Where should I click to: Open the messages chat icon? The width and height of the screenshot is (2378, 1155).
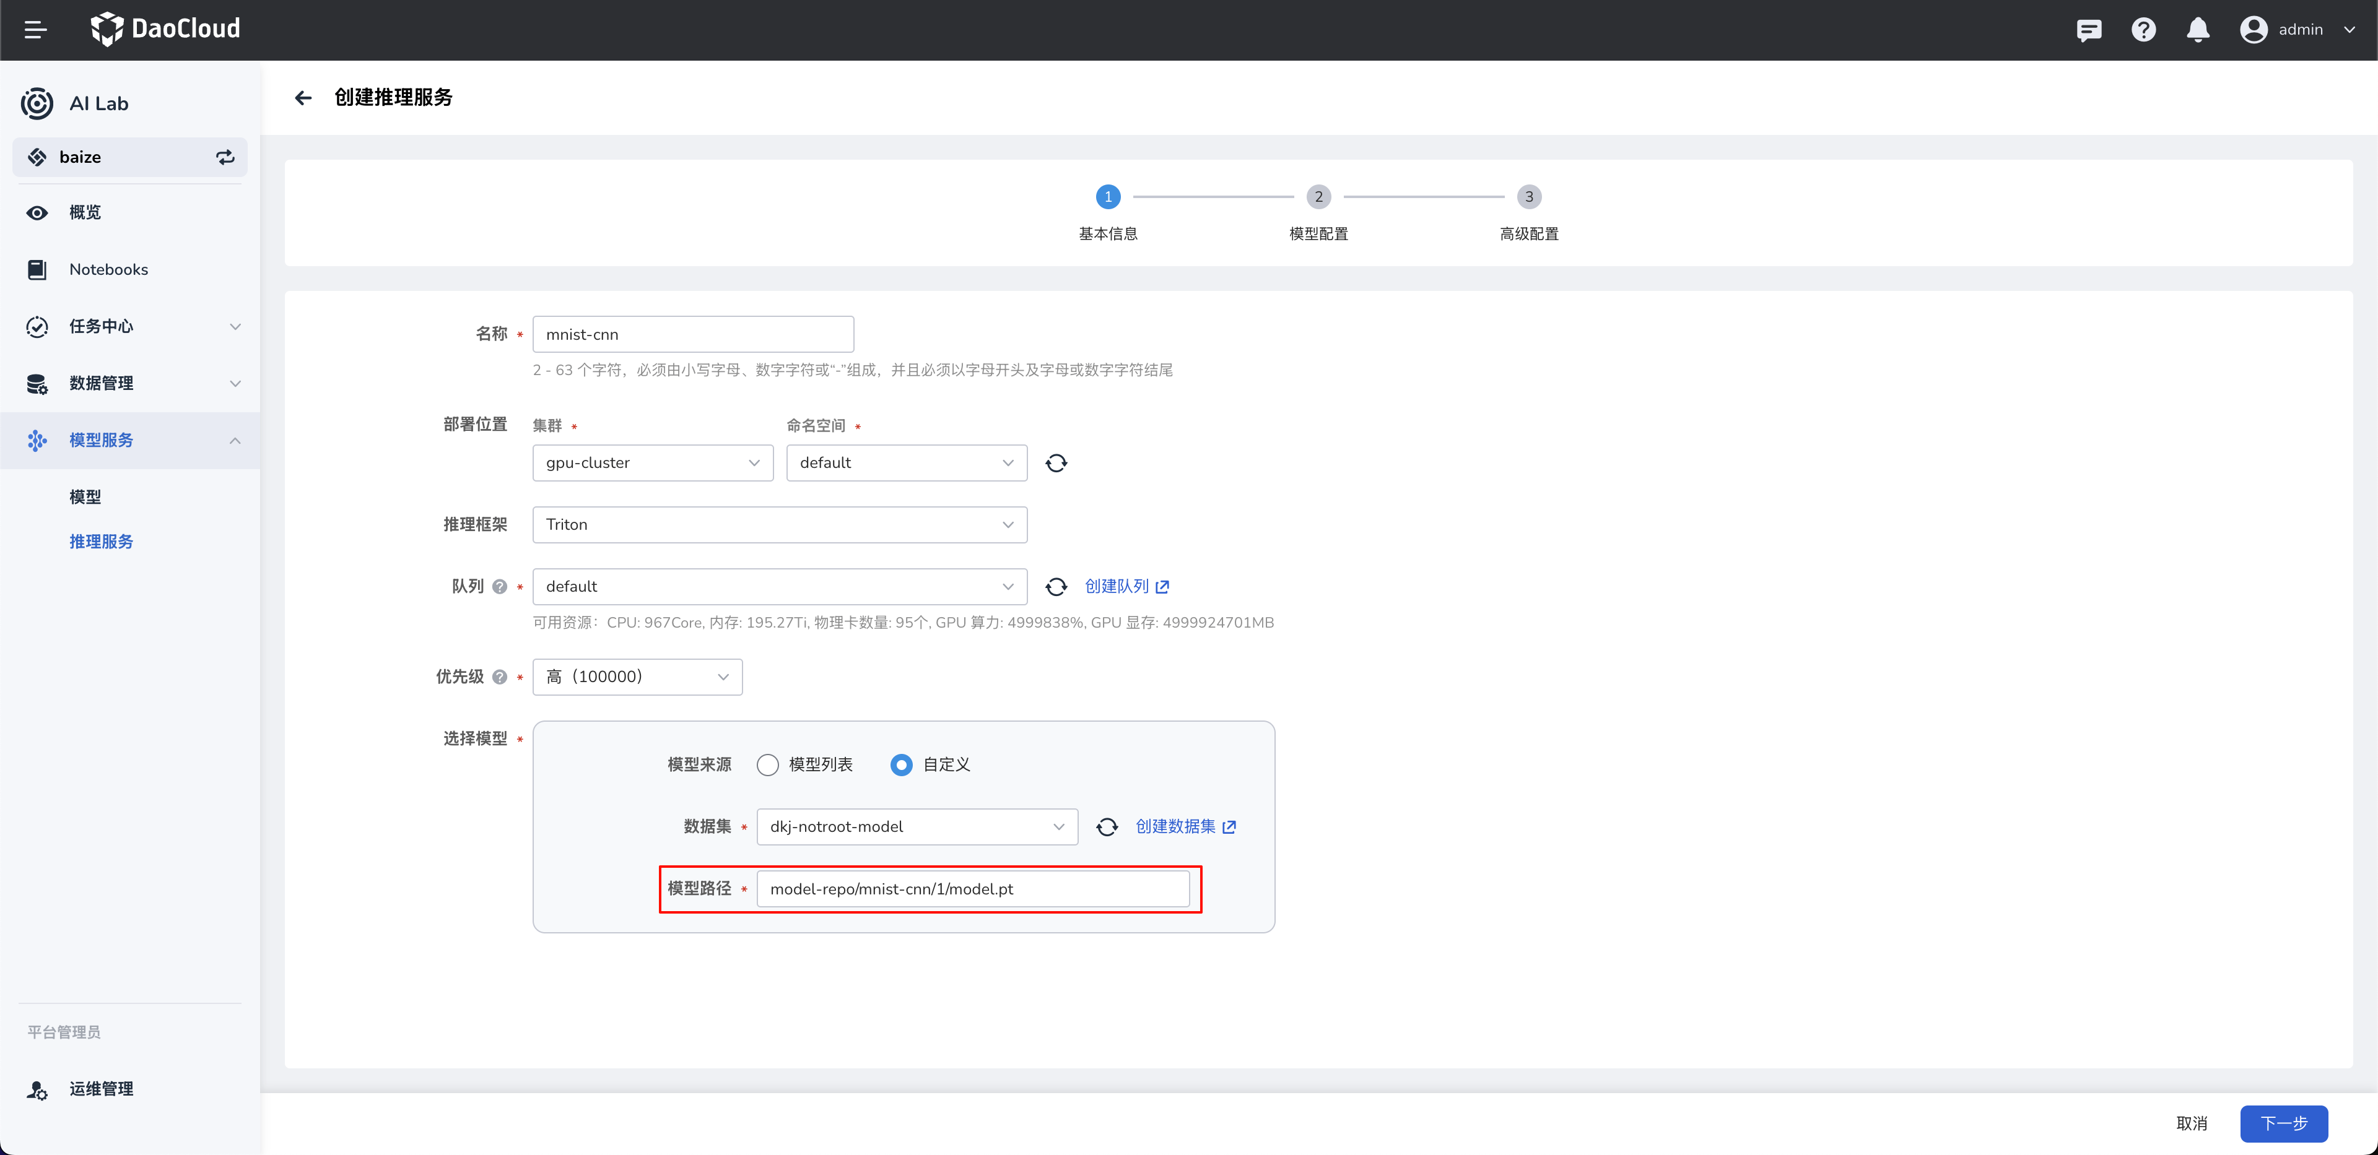click(2088, 30)
